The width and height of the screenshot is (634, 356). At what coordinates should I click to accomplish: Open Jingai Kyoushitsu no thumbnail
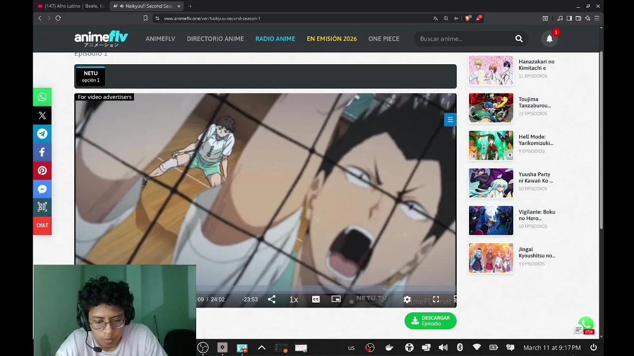tap(491, 258)
